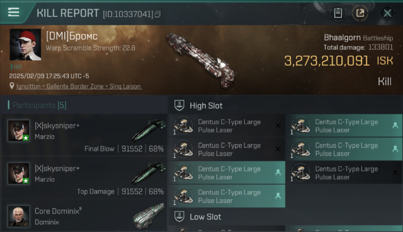The width and height of the screenshot is (403, 232).
Task: Open the victim Бромс pilot portrait
Action: coord(25,45)
